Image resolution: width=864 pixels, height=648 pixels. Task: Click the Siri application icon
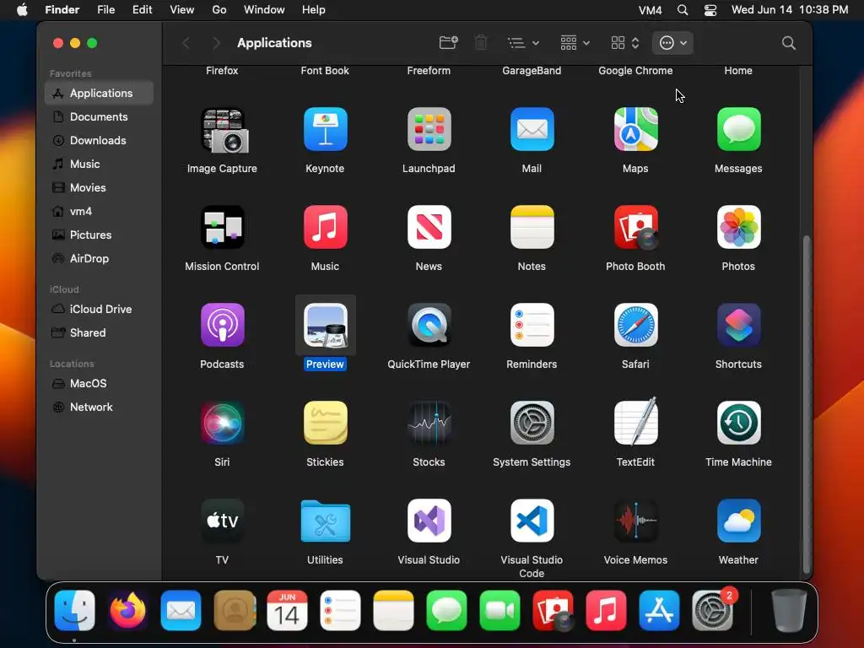click(x=222, y=424)
